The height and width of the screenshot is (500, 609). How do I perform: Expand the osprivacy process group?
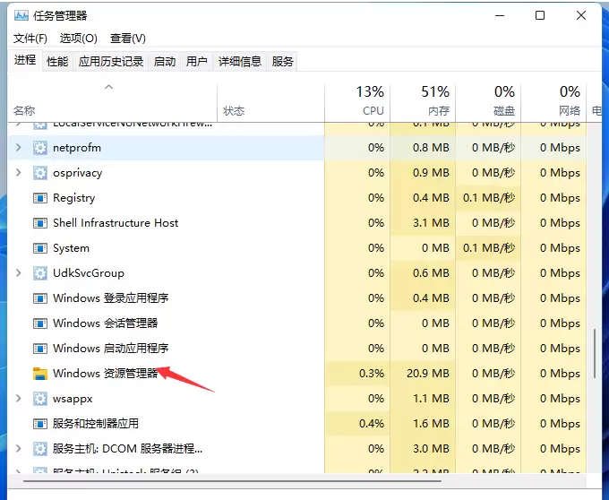click(18, 173)
